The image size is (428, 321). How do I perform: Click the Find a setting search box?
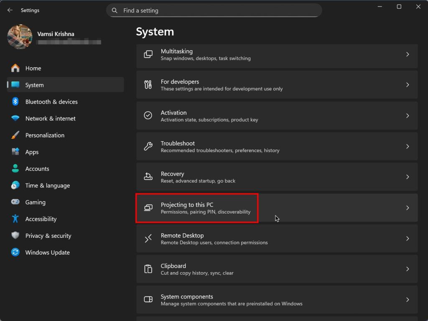[x=214, y=10]
